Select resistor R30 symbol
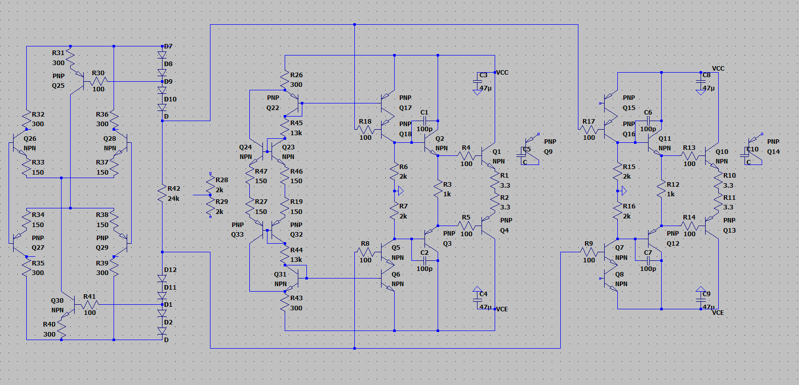This screenshot has height=385, width=799. click(x=98, y=81)
